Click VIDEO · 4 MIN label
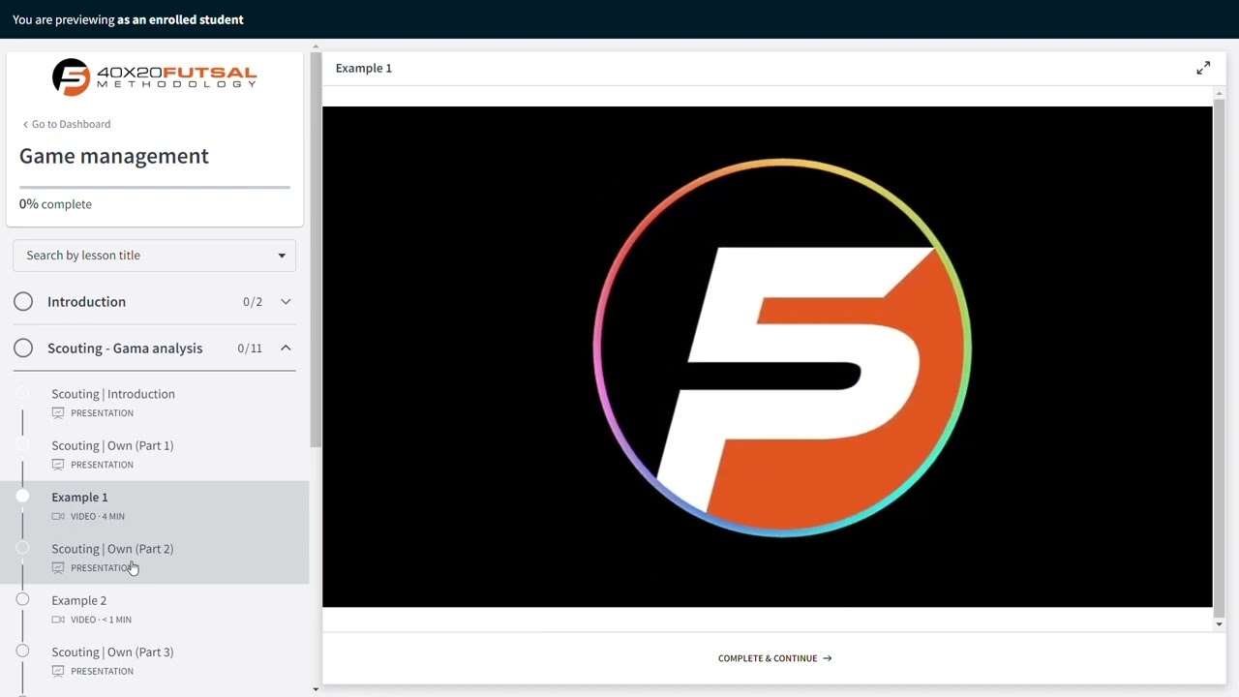 (98, 517)
